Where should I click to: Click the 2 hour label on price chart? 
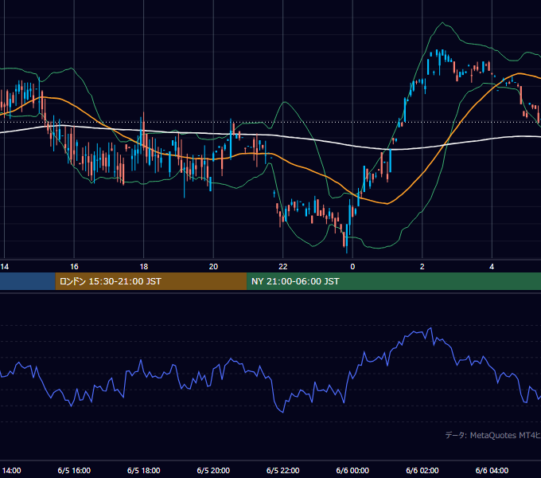422,267
